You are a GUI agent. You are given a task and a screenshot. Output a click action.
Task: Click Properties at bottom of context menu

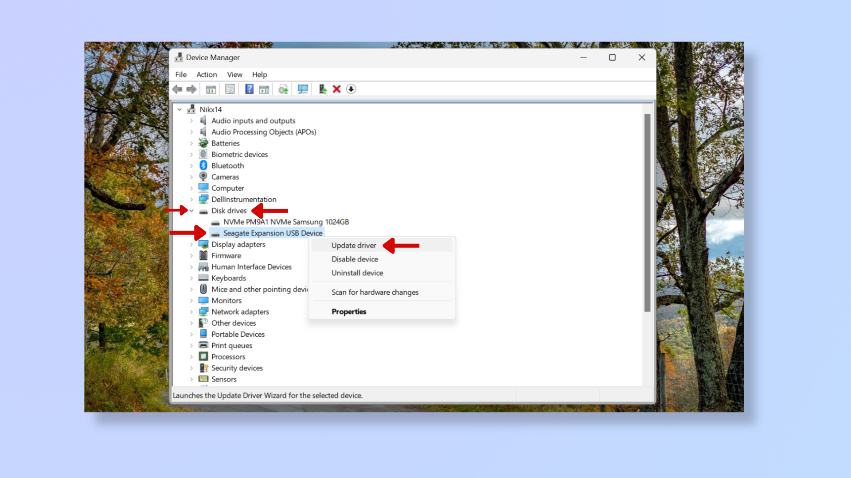[x=349, y=311]
